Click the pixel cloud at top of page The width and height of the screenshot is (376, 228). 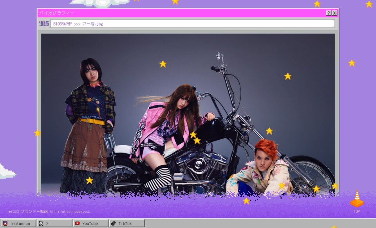coord(100,3)
